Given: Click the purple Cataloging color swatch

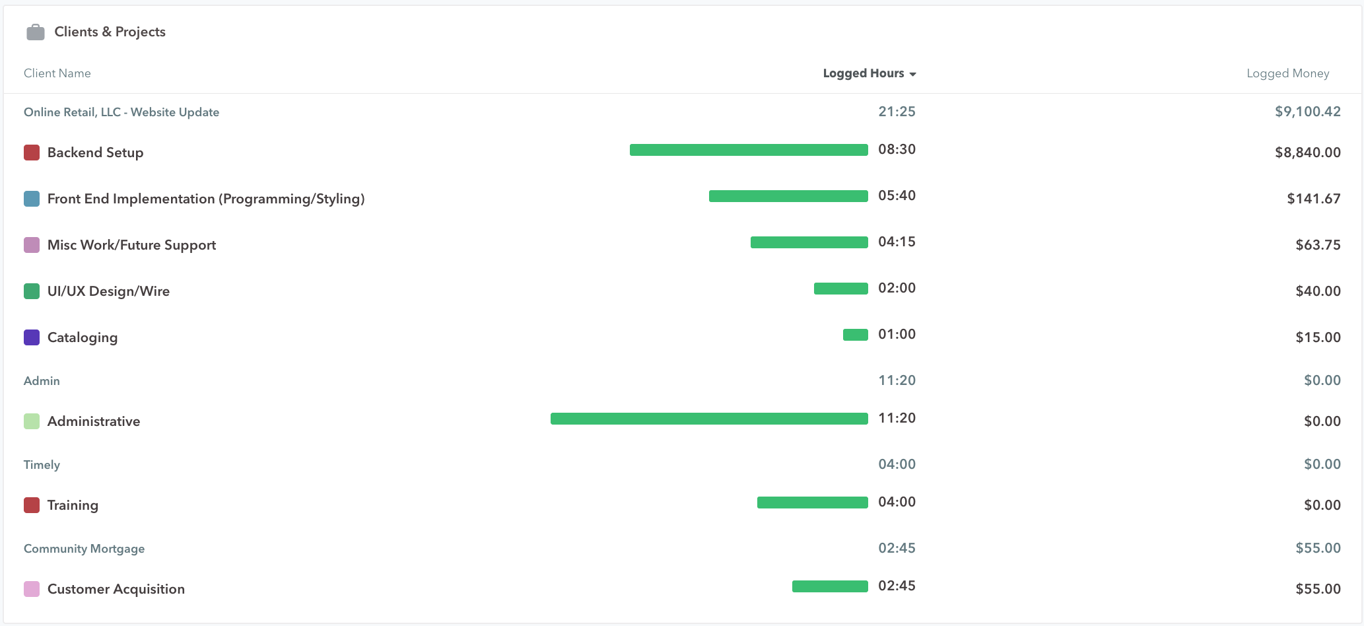Looking at the screenshot, I should coord(32,337).
